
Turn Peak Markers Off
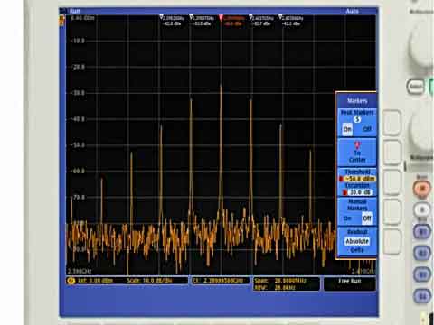pos(366,129)
